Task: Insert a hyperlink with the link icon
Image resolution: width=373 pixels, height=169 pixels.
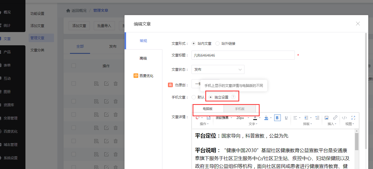Action: point(335,118)
